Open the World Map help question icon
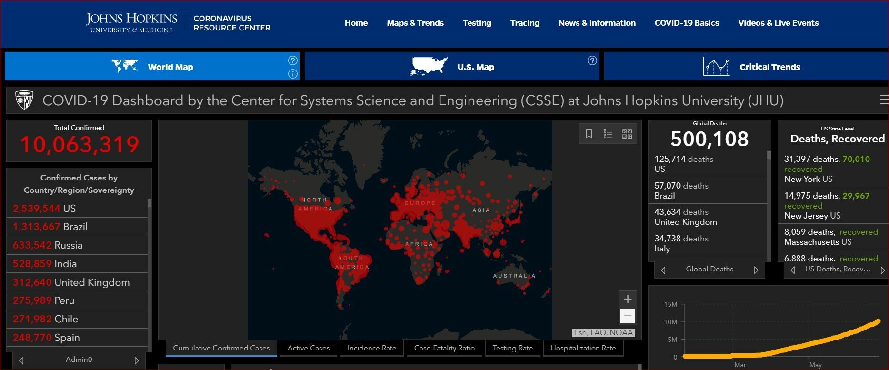The image size is (889, 370). (x=293, y=60)
